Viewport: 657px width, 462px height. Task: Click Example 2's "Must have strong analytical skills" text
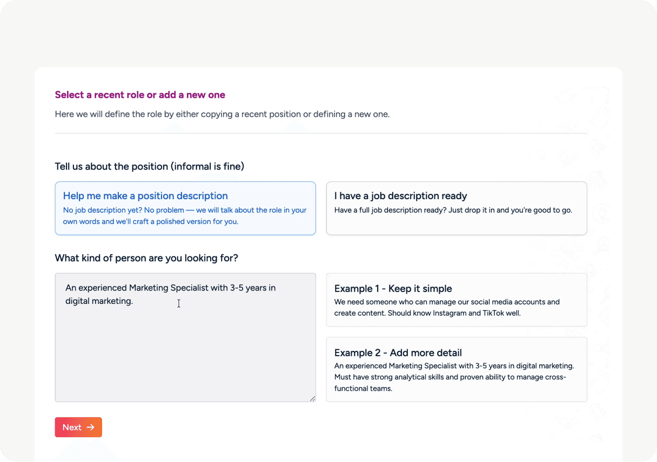[450, 377]
